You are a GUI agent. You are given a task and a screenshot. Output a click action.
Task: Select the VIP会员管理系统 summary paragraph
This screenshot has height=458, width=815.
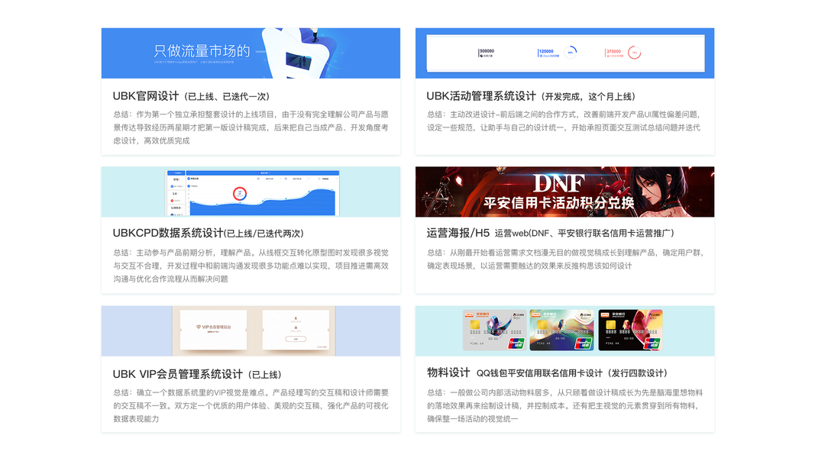pos(251,405)
